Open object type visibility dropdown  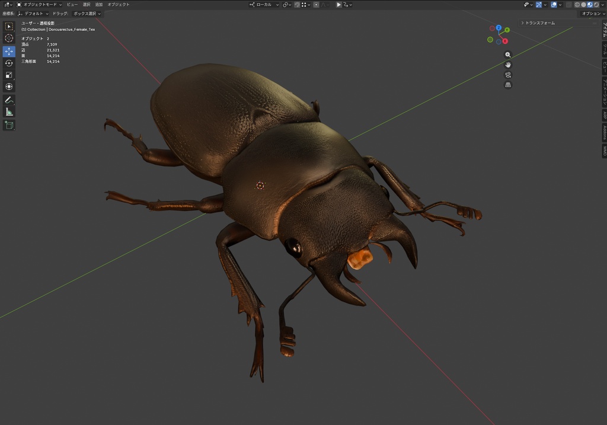(528, 5)
